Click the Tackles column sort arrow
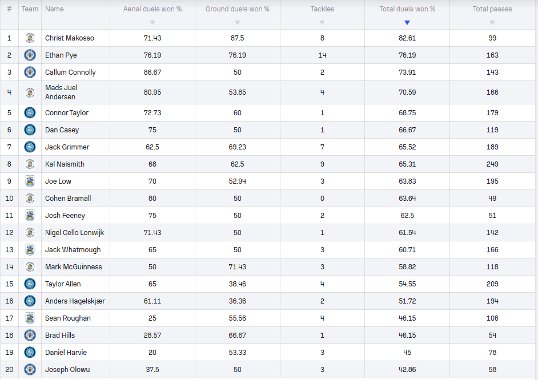 [x=322, y=23]
